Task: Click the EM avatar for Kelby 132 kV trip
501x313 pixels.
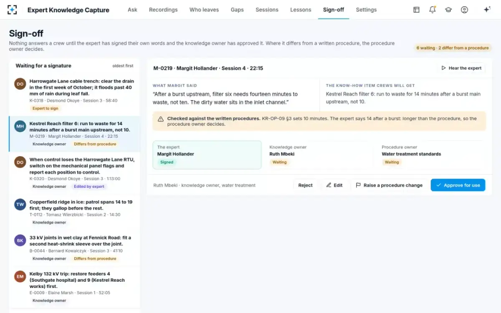Action: point(20,276)
